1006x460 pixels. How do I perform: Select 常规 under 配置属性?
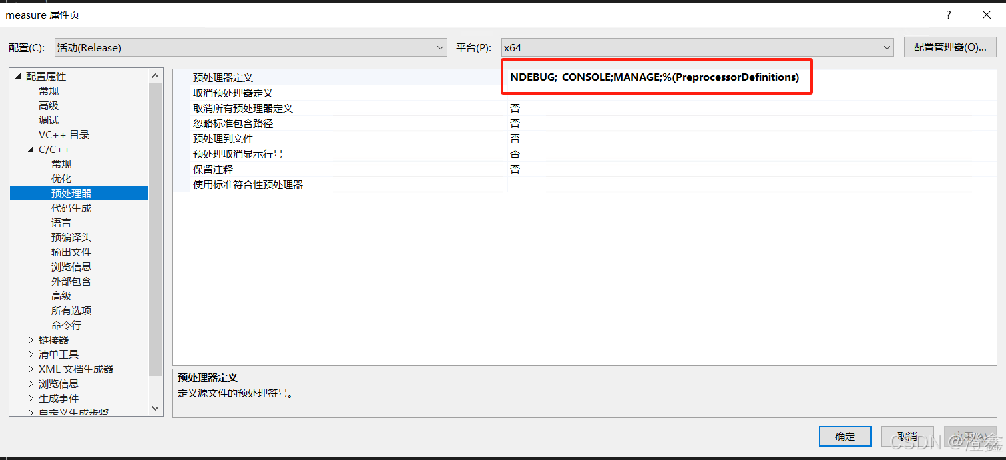[49, 91]
